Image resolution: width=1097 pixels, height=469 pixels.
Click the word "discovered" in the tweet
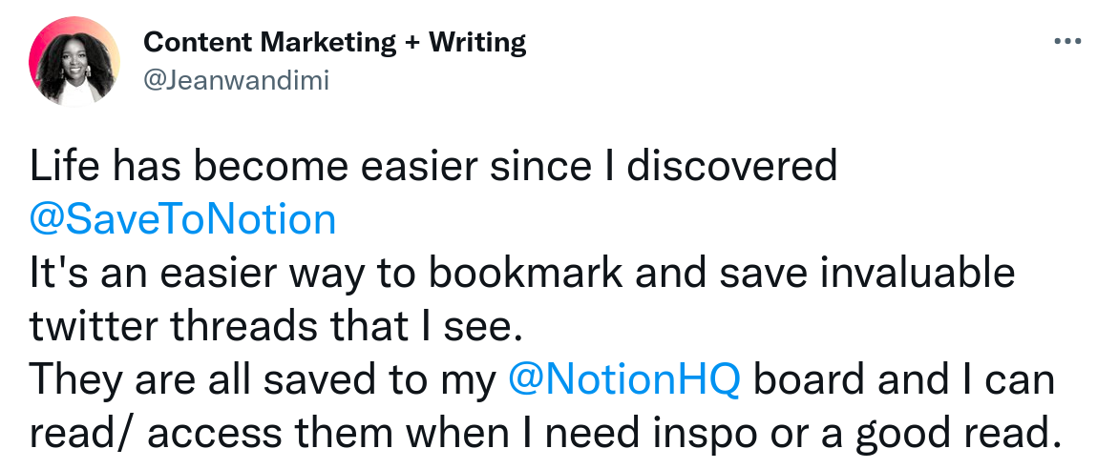pos(731,167)
